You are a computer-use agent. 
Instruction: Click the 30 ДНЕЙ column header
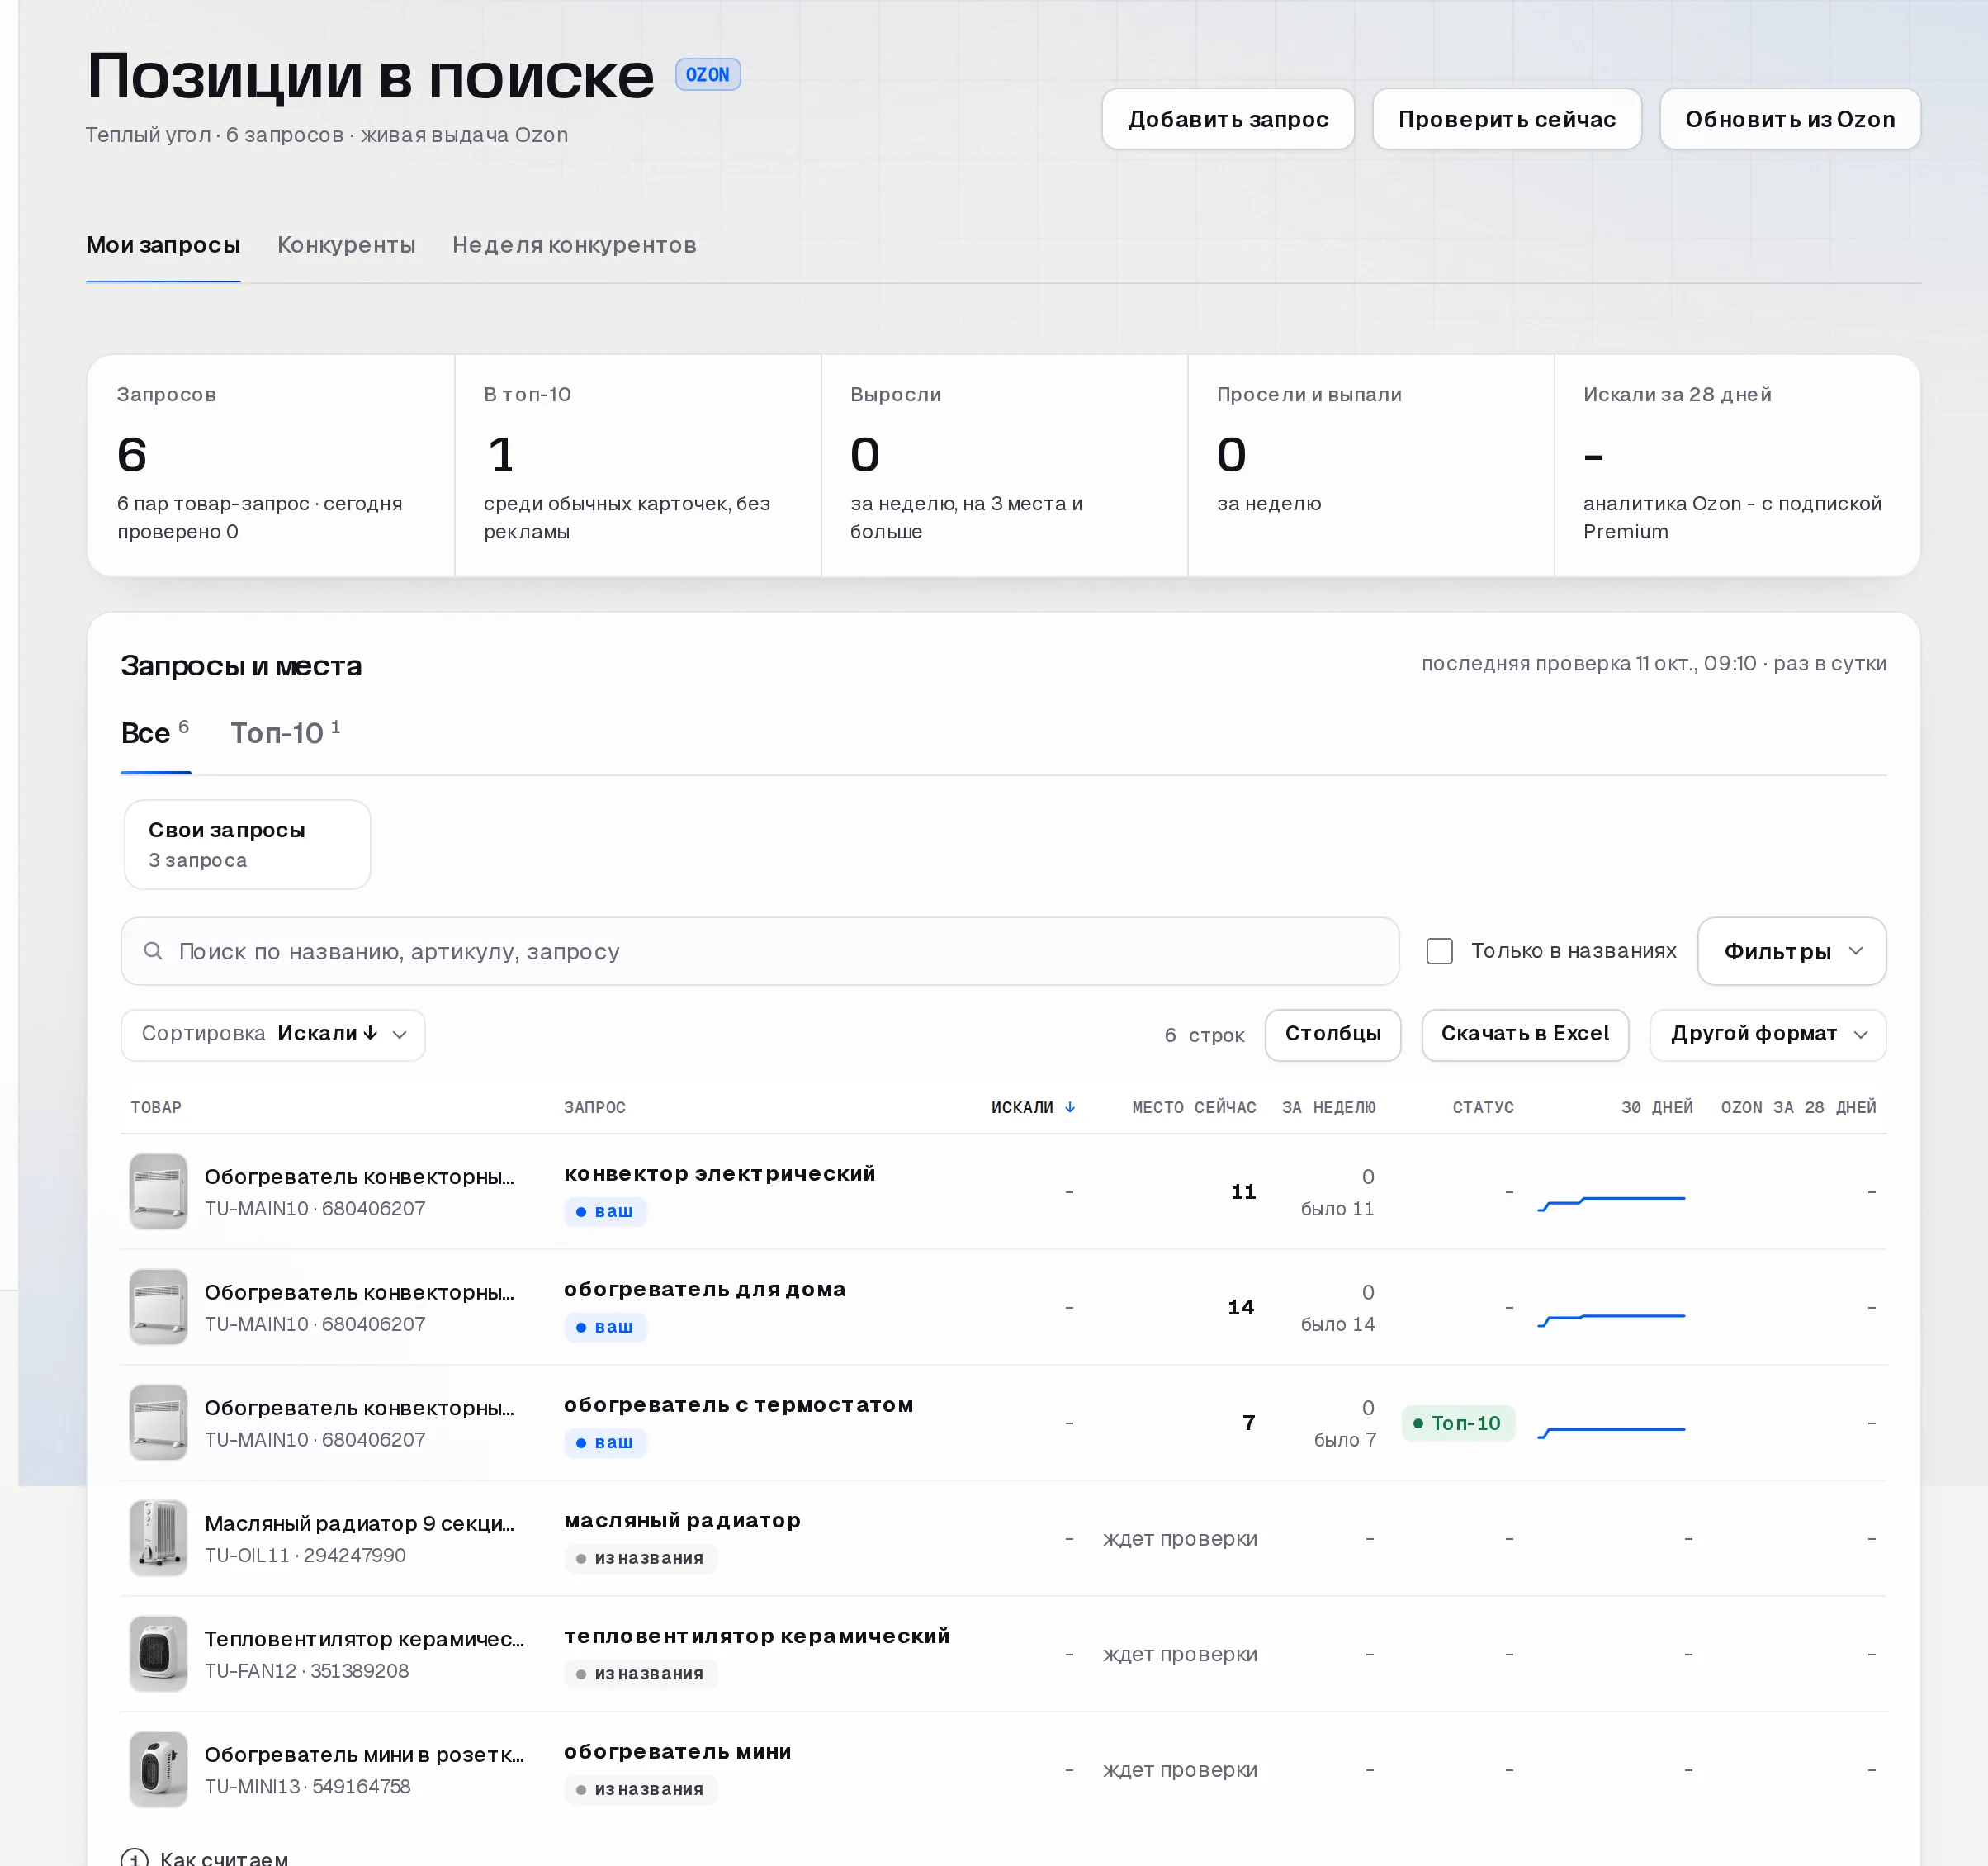(1657, 1107)
